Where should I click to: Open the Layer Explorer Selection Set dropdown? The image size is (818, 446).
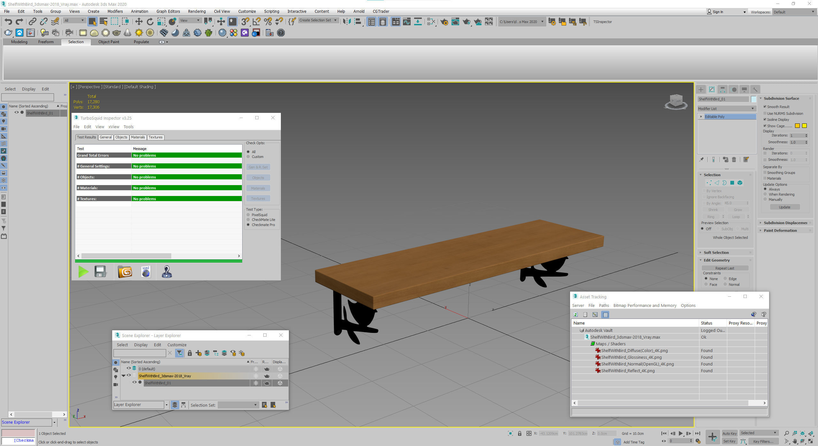[238, 405]
